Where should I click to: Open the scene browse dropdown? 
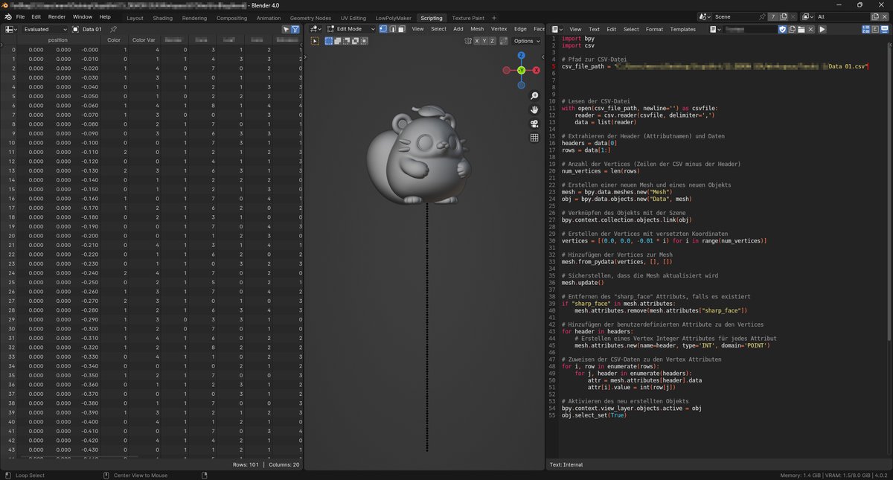[705, 16]
